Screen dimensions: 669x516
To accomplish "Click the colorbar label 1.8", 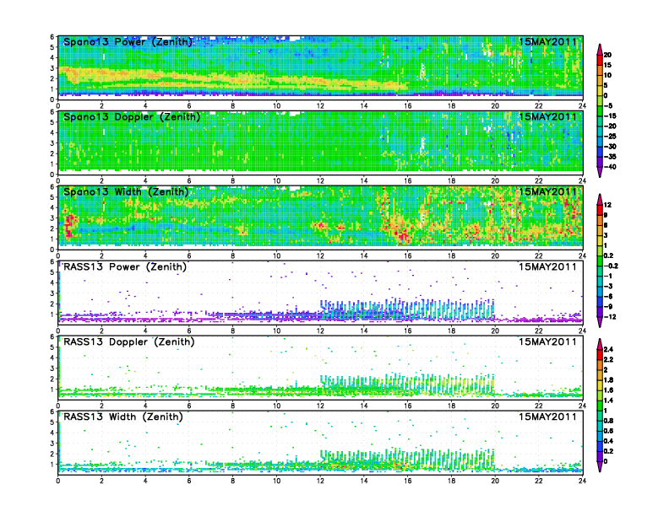I will [608, 380].
